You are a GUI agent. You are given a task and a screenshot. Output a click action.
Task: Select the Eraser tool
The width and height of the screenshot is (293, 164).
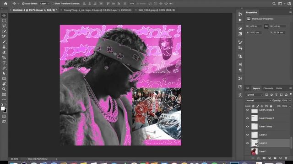[x=4, y=52]
